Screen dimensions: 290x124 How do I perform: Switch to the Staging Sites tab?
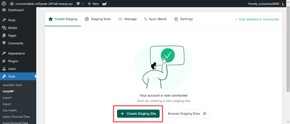[98, 19]
